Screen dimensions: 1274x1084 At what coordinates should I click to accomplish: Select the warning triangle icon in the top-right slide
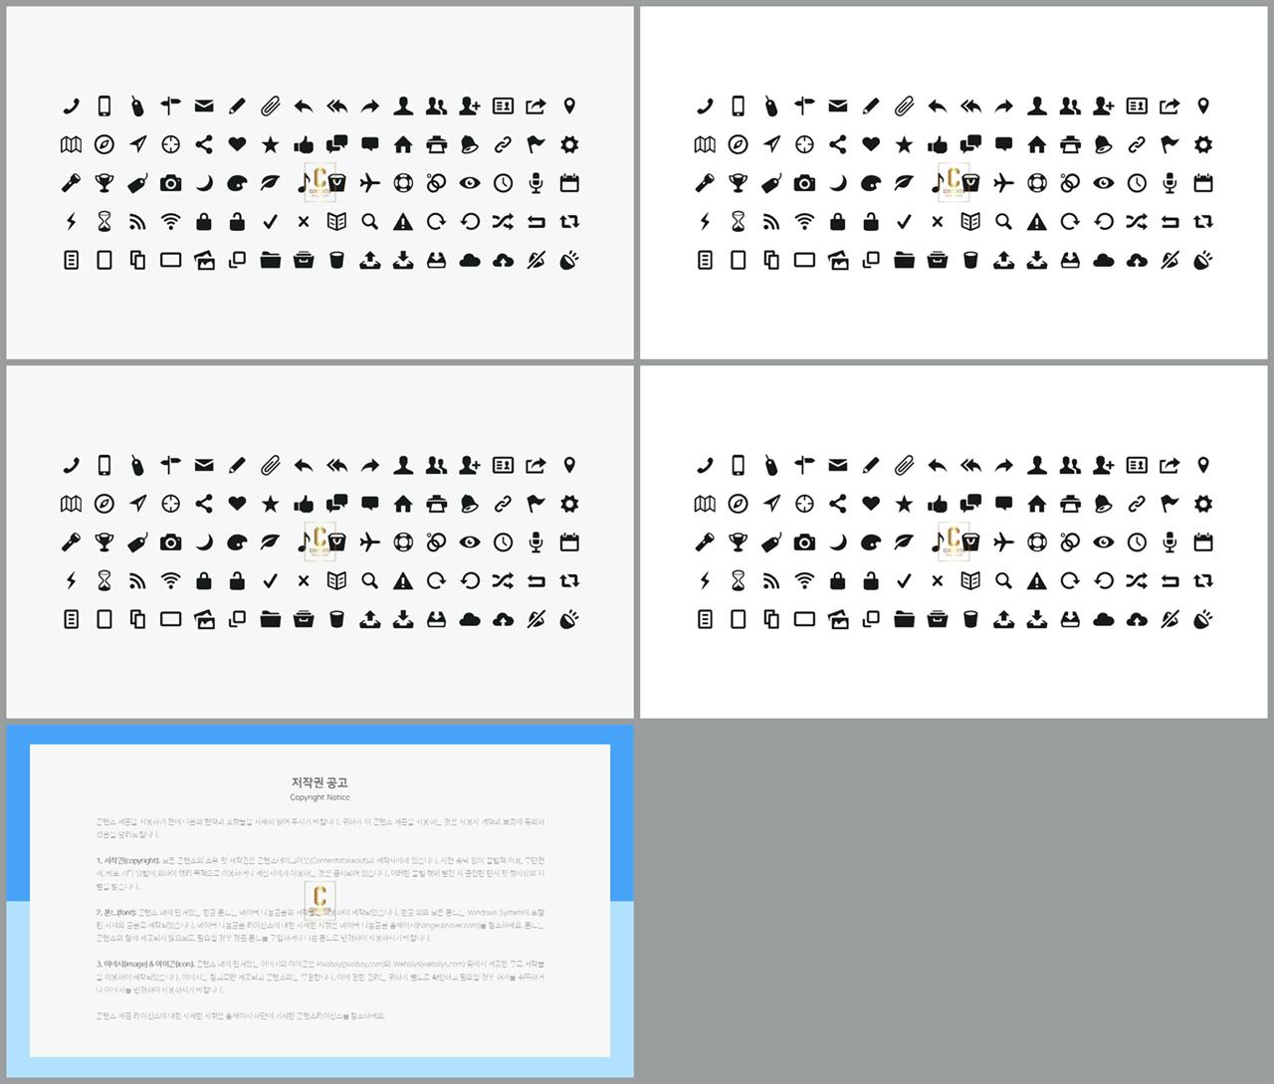click(x=1037, y=221)
